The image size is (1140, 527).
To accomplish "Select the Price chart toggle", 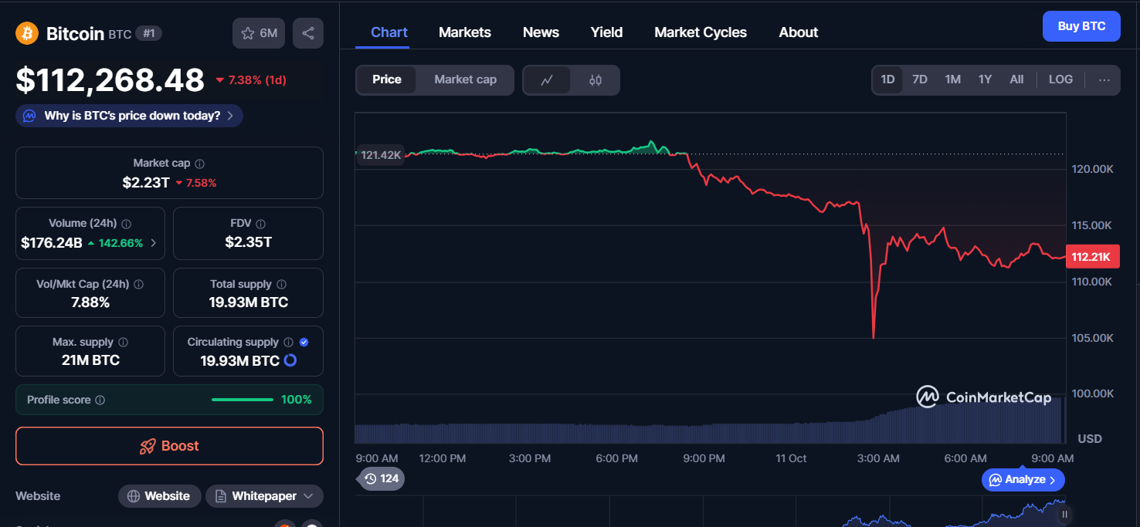I will point(387,79).
